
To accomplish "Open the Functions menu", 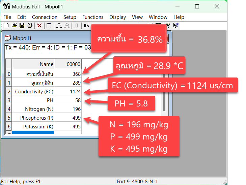I will pos(93,17).
